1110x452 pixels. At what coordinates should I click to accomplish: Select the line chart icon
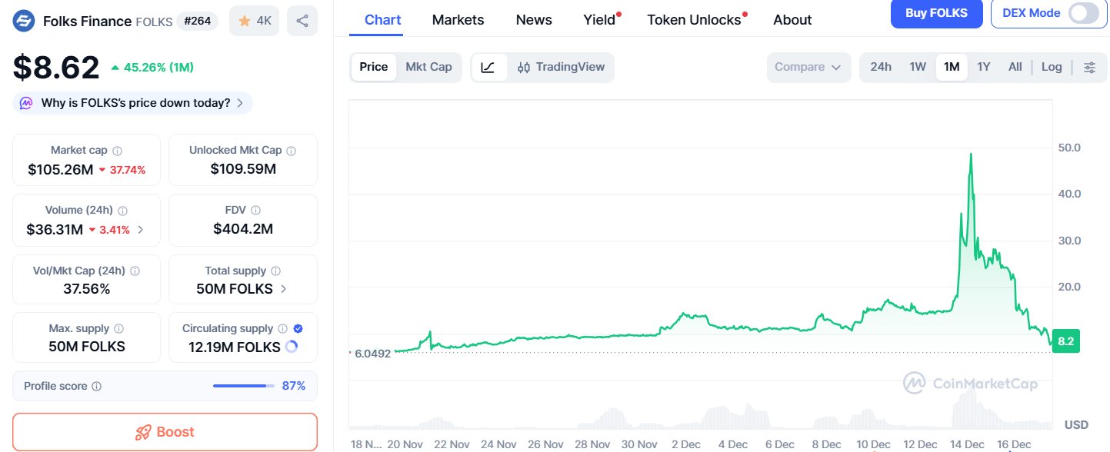(x=488, y=67)
